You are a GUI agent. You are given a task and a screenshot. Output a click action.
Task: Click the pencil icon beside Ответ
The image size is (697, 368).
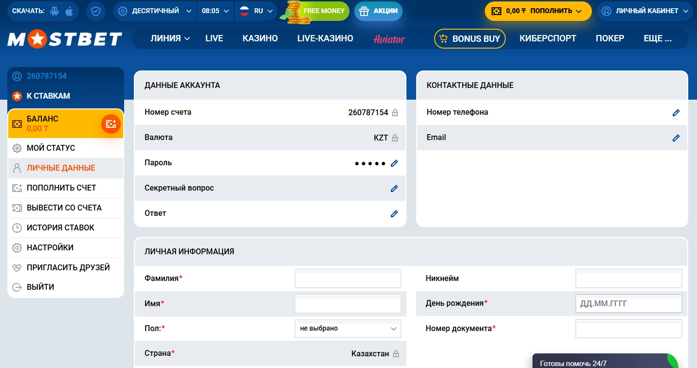pos(394,213)
